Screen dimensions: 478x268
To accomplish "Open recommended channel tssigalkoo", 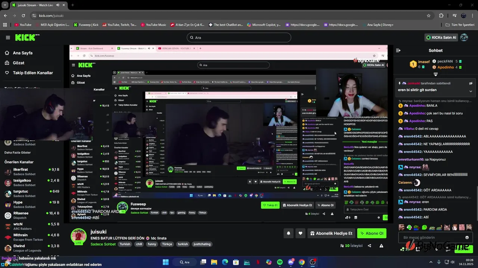I will click(x=32, y=182).
